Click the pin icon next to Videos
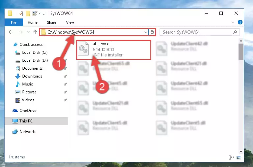Image resolution: width=253 pixels, height=167 pixels. point(65,100)
